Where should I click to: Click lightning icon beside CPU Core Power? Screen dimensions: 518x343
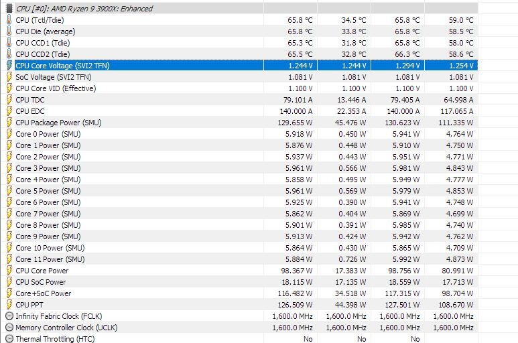point(9,271)
